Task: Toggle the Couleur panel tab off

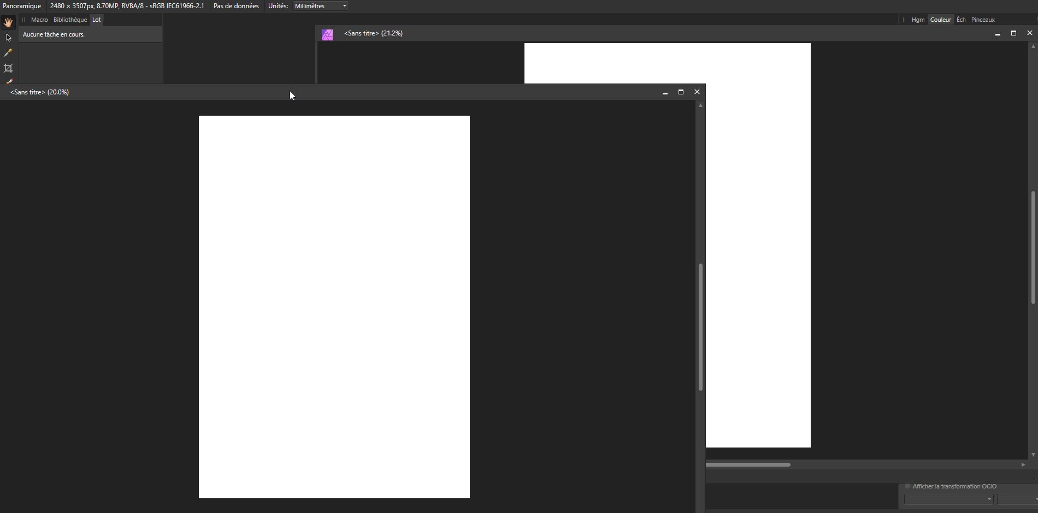Action: click(941, 19)
